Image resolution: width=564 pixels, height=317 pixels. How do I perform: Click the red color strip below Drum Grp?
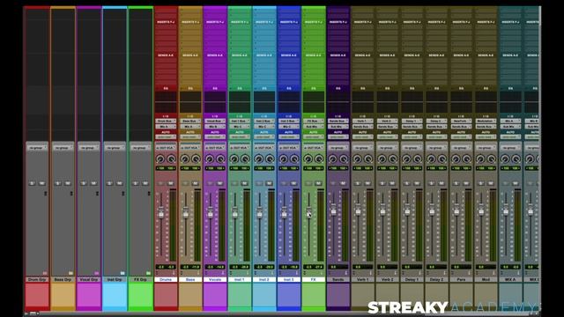point(37,296)
